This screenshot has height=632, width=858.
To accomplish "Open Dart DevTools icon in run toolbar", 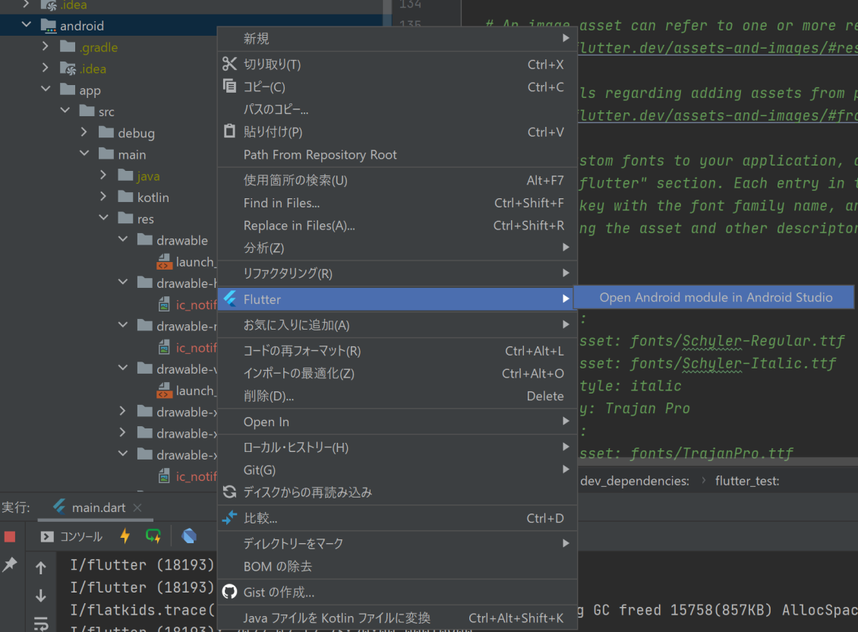I will point(189,536).
